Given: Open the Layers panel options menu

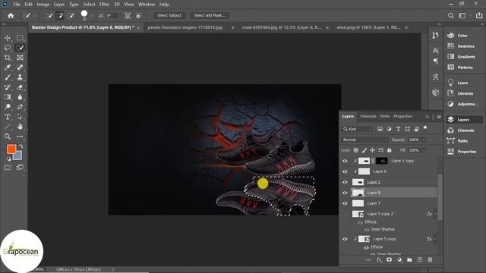Looking at the screenshot, I should pos(439,117).
